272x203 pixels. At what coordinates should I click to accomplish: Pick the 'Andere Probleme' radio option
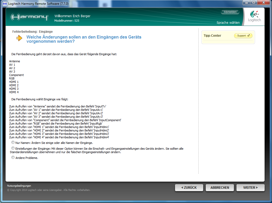click(x=13, y=158)
